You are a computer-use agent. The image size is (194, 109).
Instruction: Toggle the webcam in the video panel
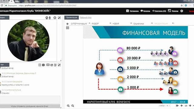point(47,18)
